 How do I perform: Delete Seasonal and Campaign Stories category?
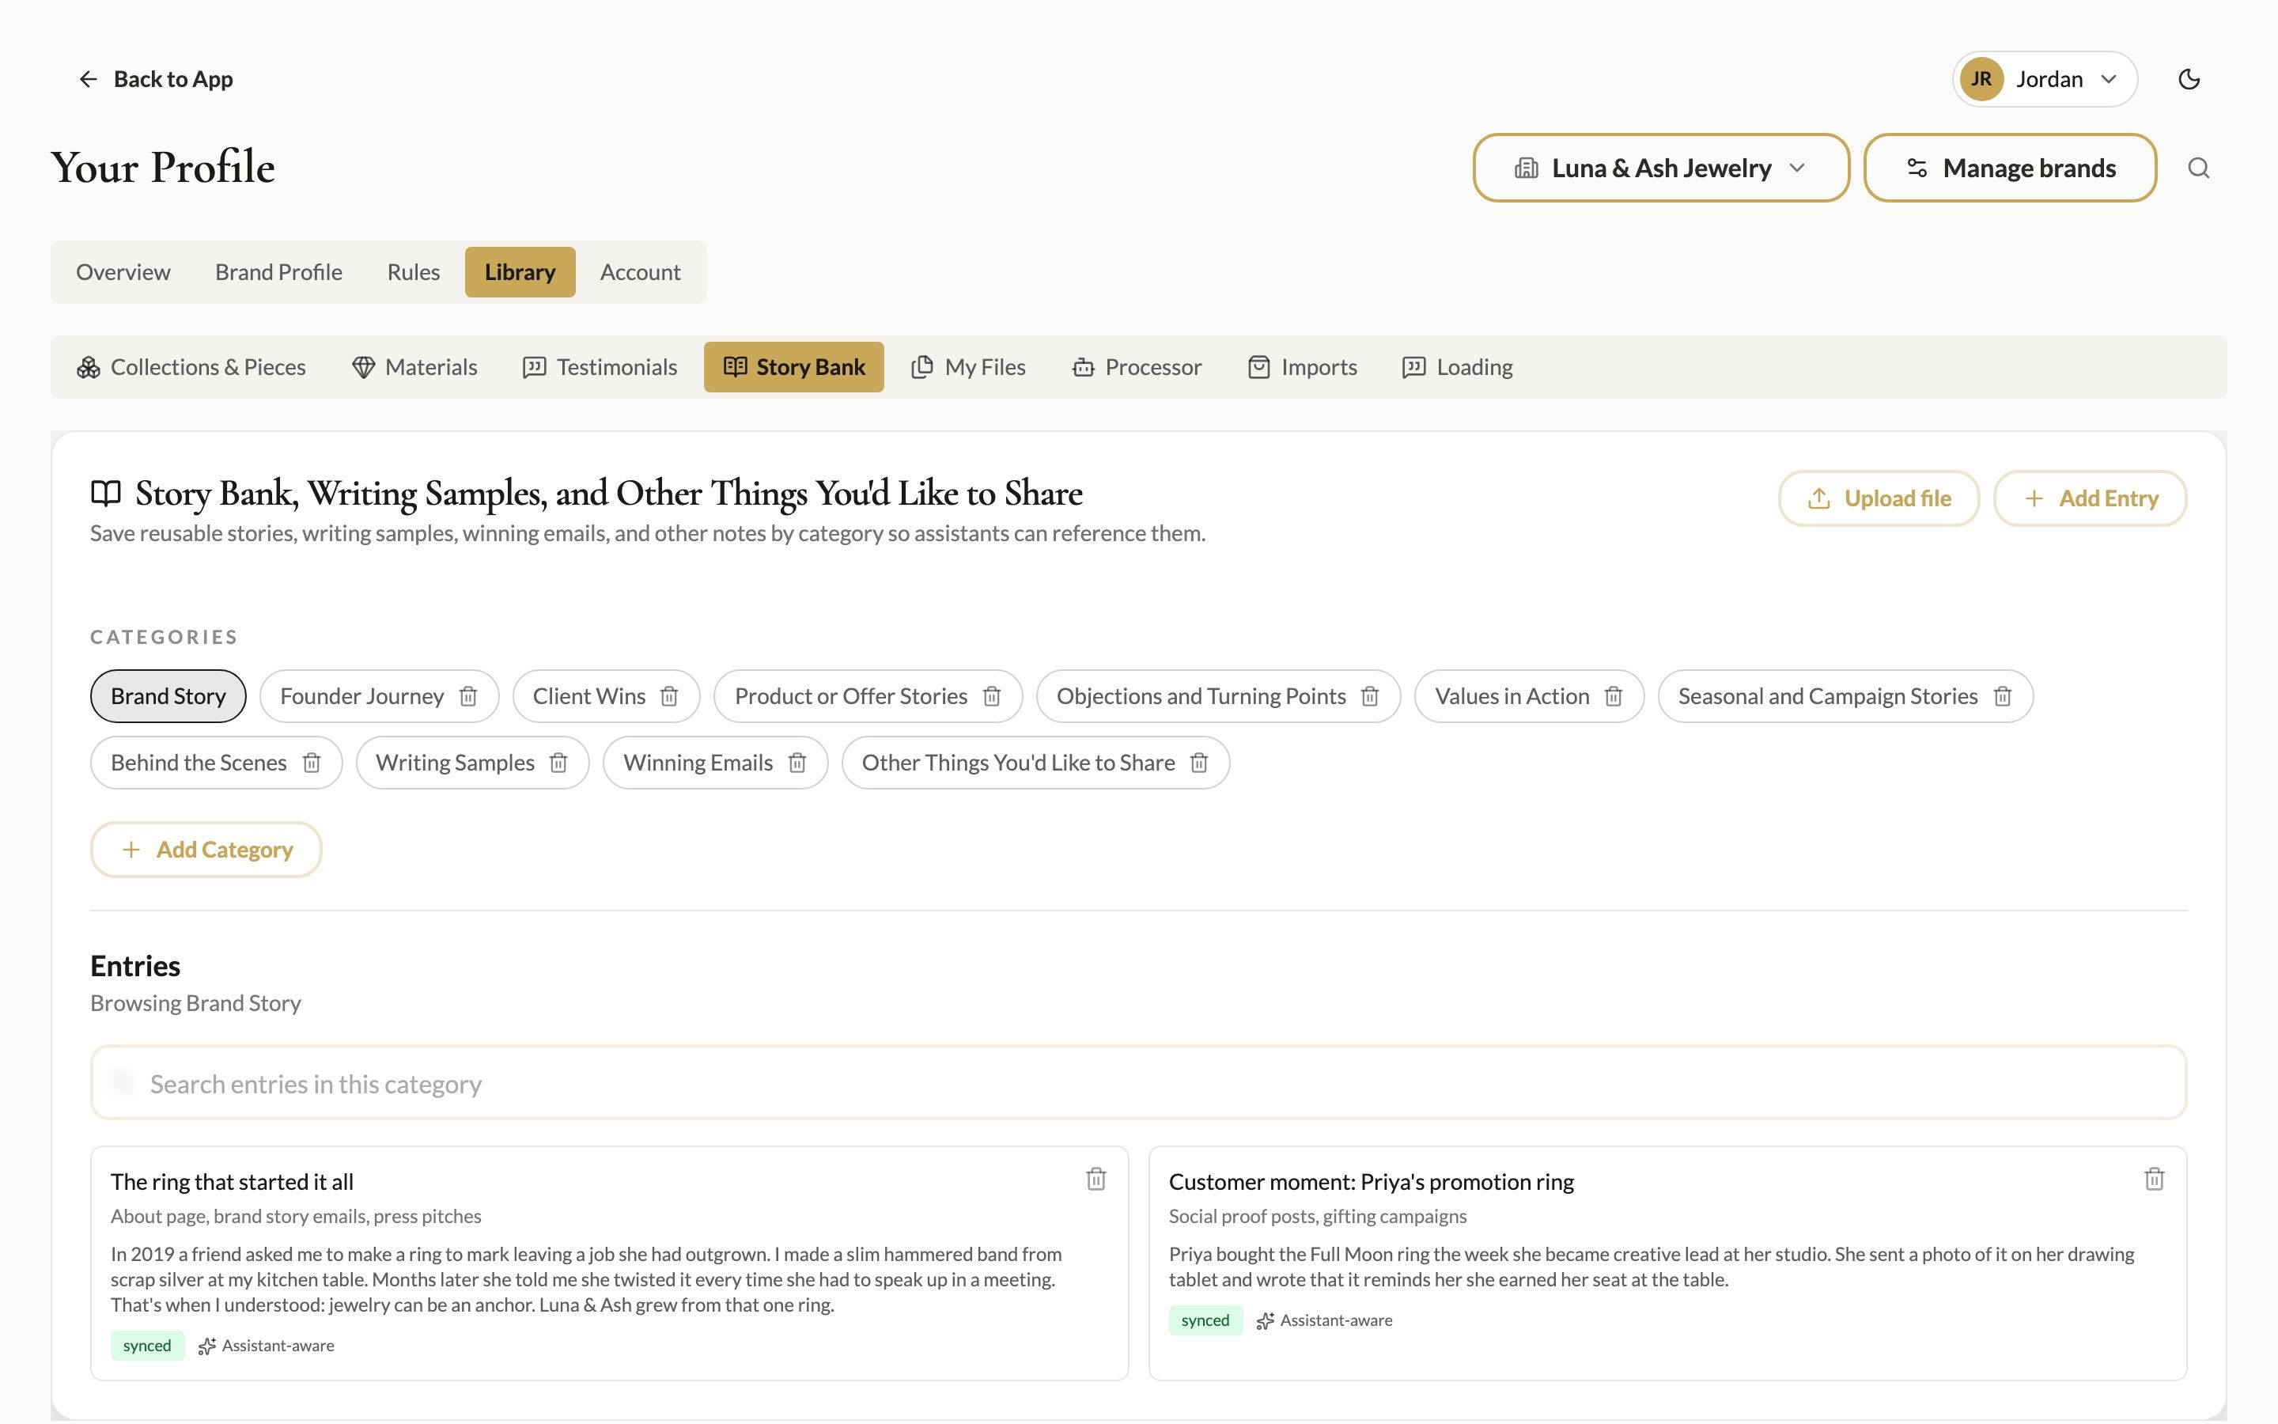pos(2002,696)
